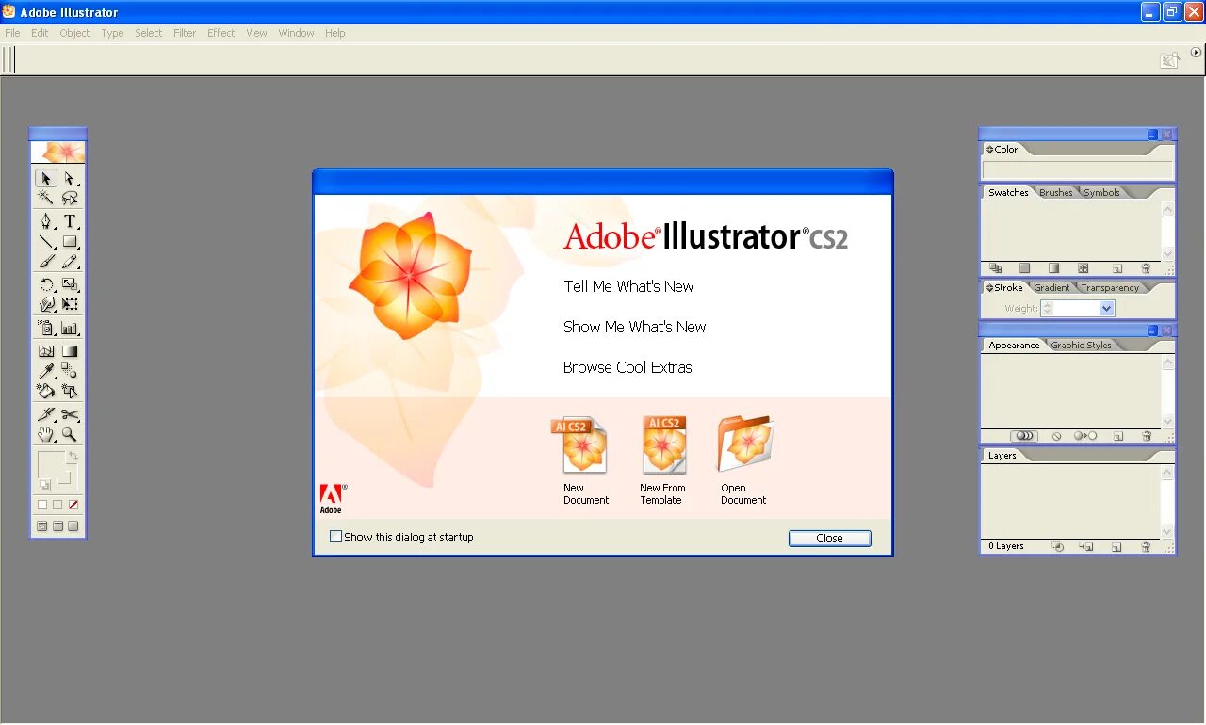Viewport: 1206px width, 725px height.
Task: Select the Pen tool
Action: pyautogui.click(x=45, y=221)
